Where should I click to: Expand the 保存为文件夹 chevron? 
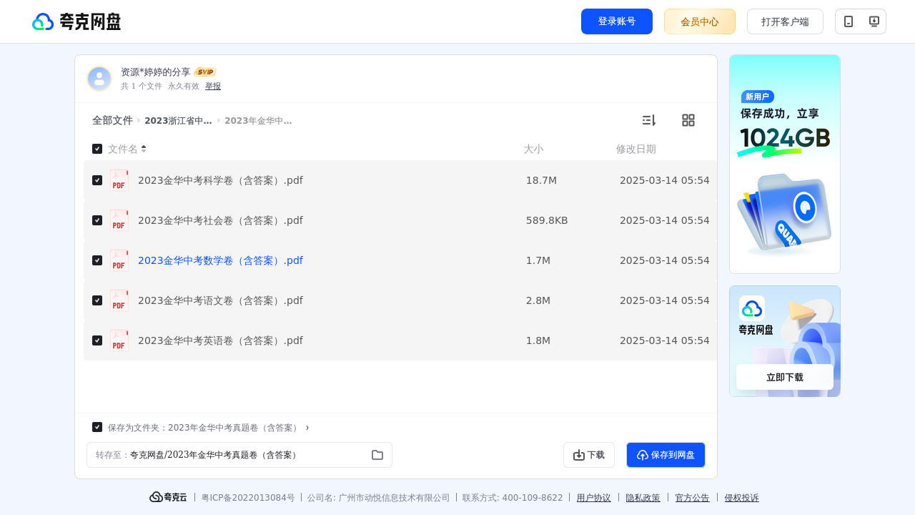click(307, 428)
